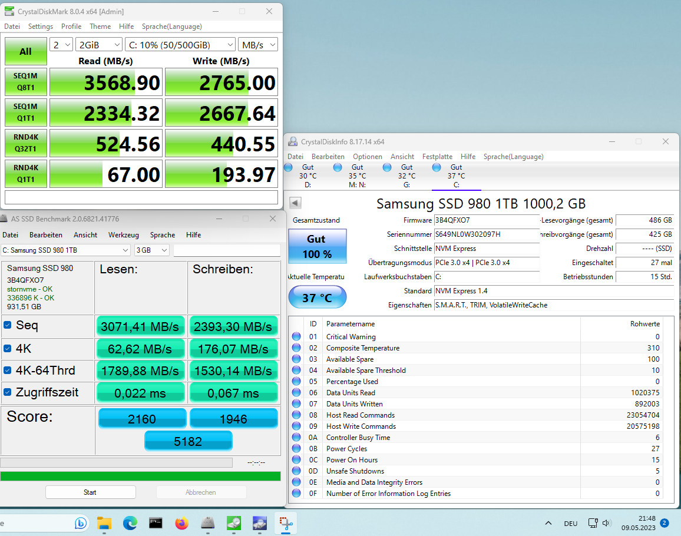681x536 pixels.
Task: Open File Explorer from the taskbar
Action: [104, 523]
